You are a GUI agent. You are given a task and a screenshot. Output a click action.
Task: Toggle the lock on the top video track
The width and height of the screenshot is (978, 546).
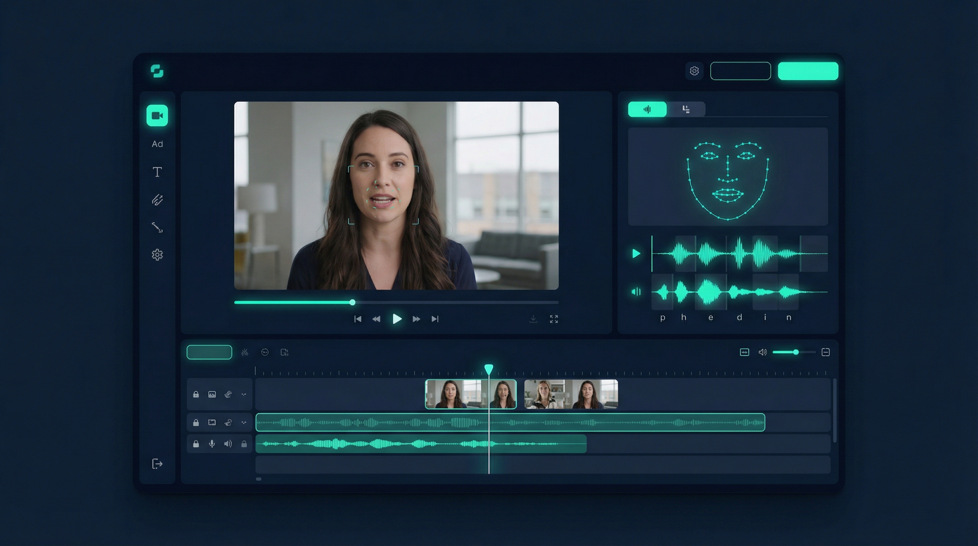196,395
